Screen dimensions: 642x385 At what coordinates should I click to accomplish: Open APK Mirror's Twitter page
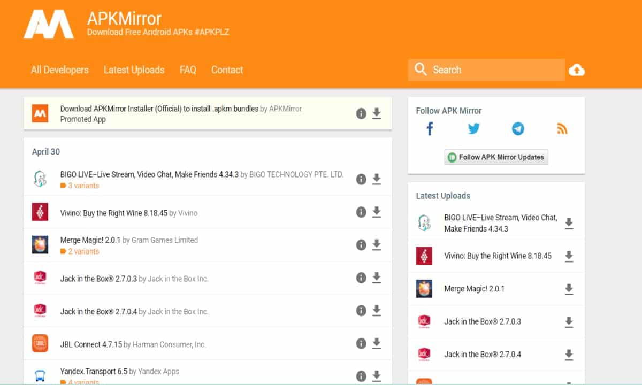click(x=473, y=129)
